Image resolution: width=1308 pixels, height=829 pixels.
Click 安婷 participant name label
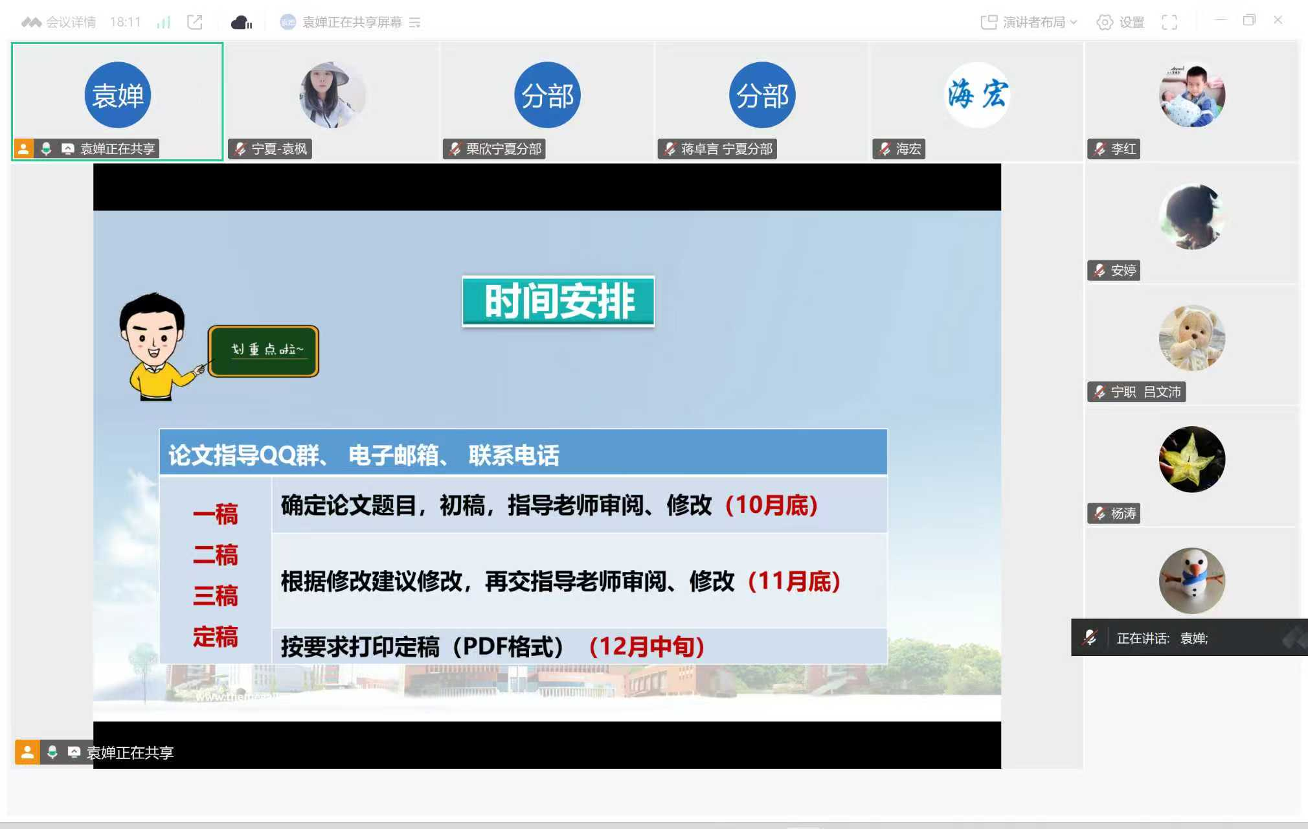point(1123,270)
